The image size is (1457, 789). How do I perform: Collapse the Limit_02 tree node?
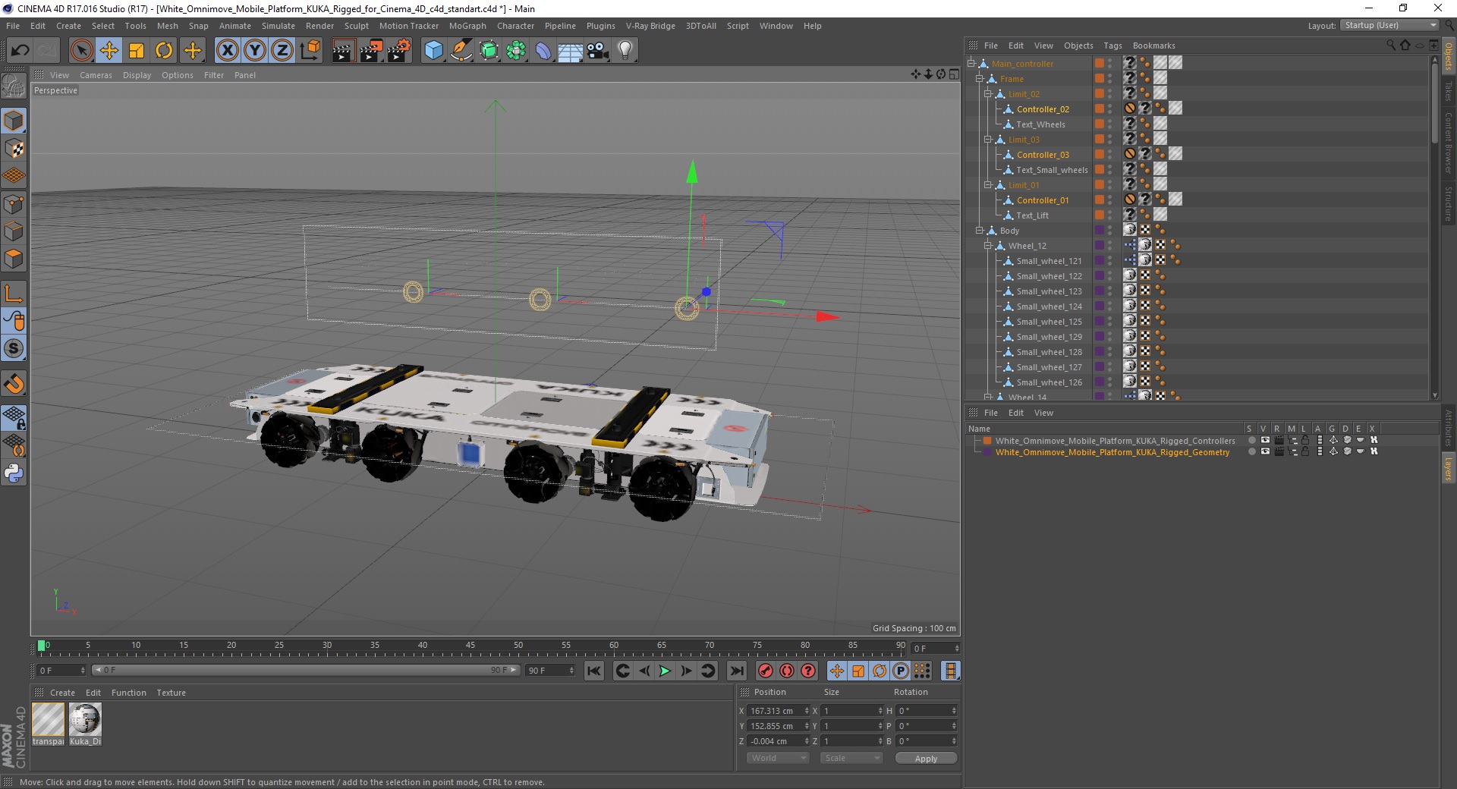tap(987, 94)
